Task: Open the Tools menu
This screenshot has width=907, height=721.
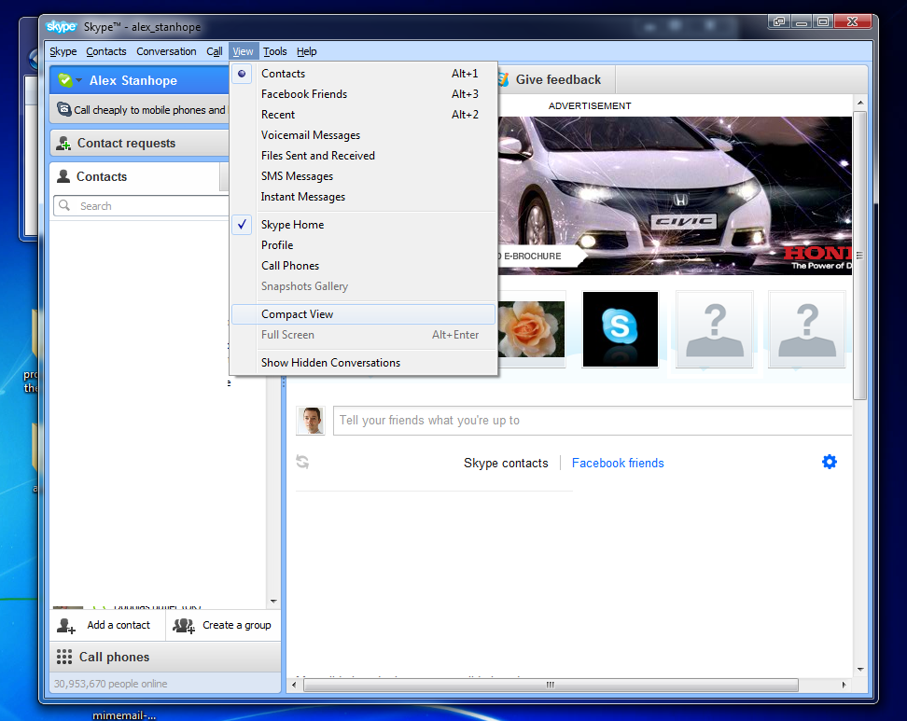Action: [274, 51]
